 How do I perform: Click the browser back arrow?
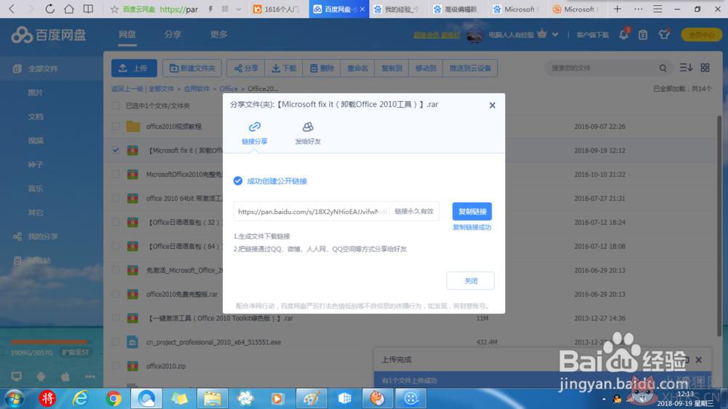point(12,9)
